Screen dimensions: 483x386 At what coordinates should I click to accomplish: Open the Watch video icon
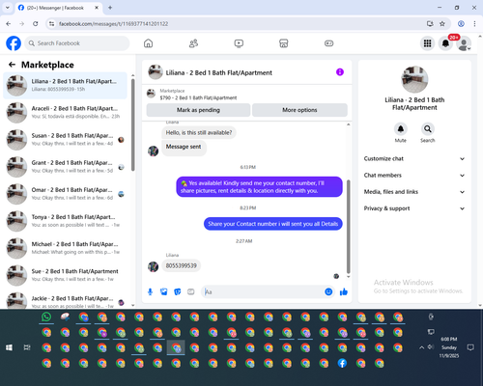(239, 43)
